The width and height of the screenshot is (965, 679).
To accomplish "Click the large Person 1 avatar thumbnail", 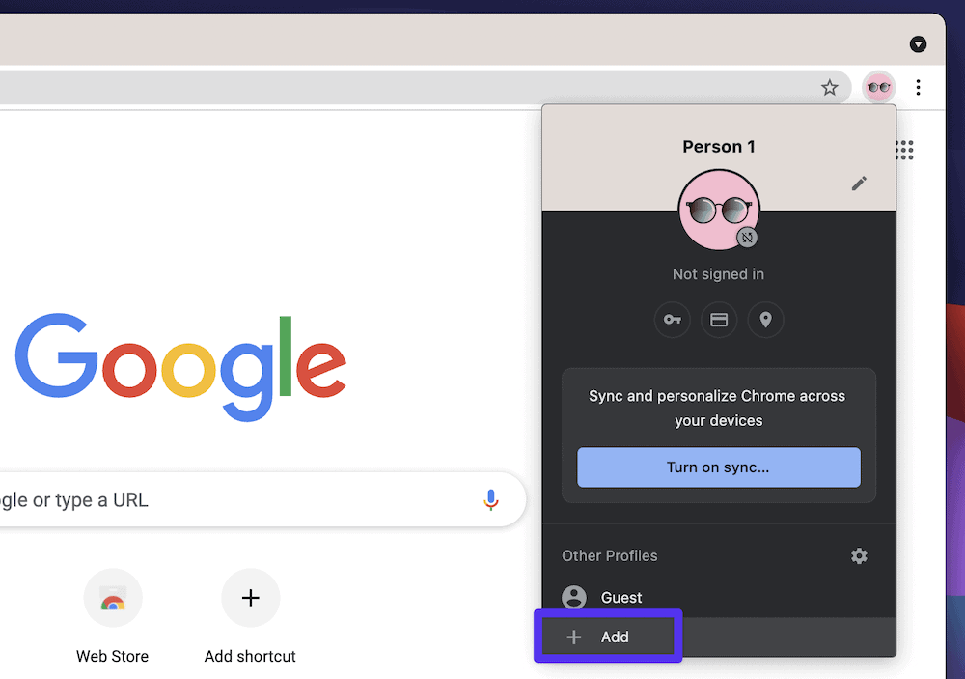I will [x=719, y=210].
